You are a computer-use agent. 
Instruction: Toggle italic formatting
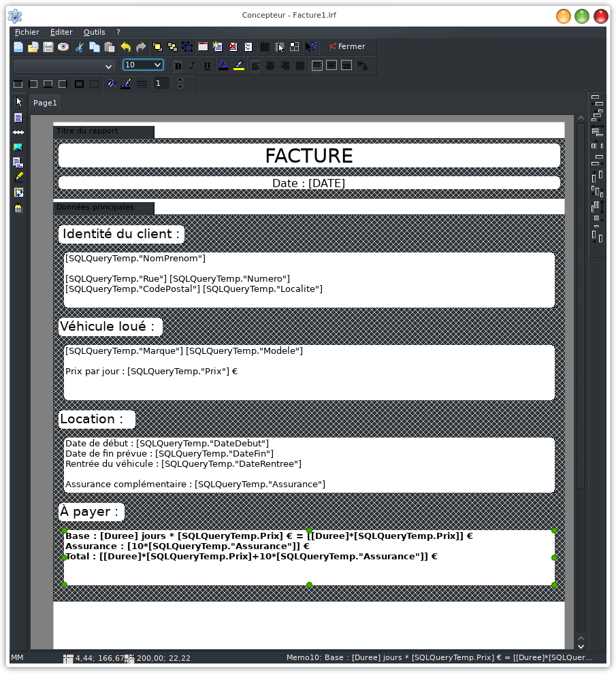tap(192, 66)
